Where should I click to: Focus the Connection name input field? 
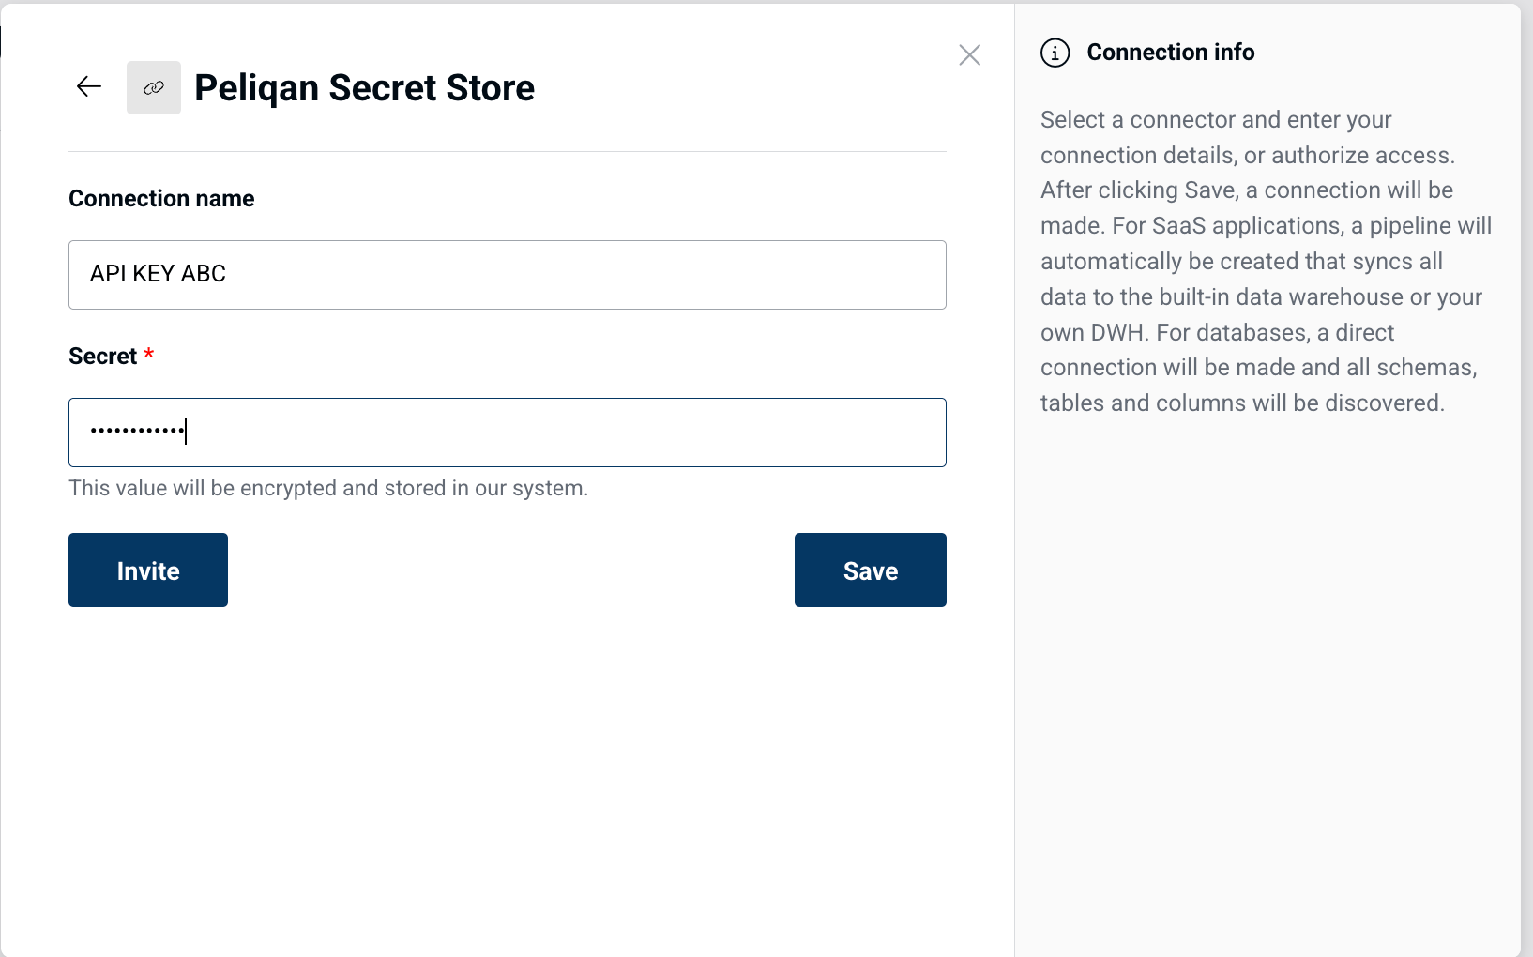point(508,275)
